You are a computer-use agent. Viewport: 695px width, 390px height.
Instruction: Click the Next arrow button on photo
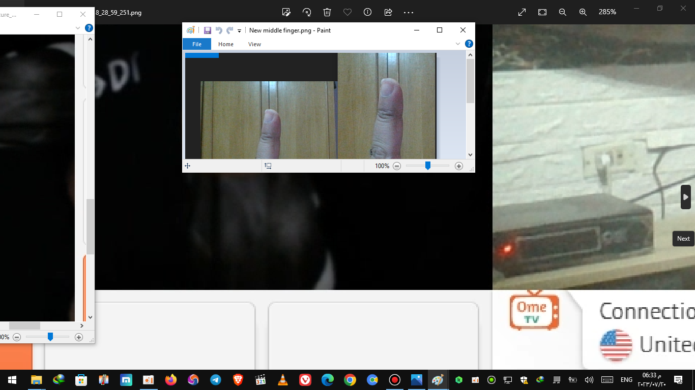coord(686,197)
